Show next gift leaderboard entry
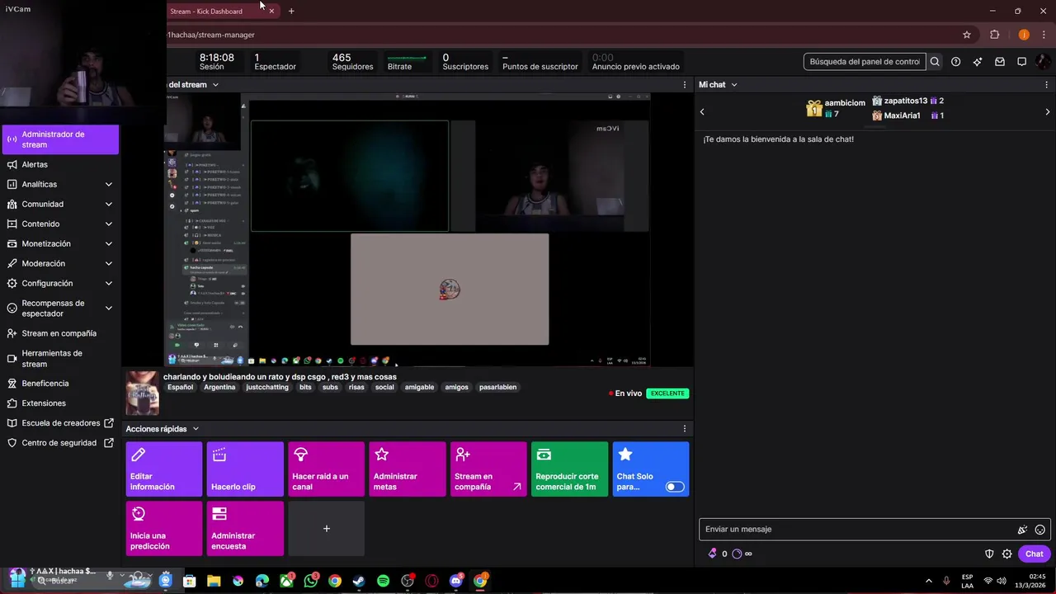The height and width of the screenshot is (594, 1056). [1047, 111]
